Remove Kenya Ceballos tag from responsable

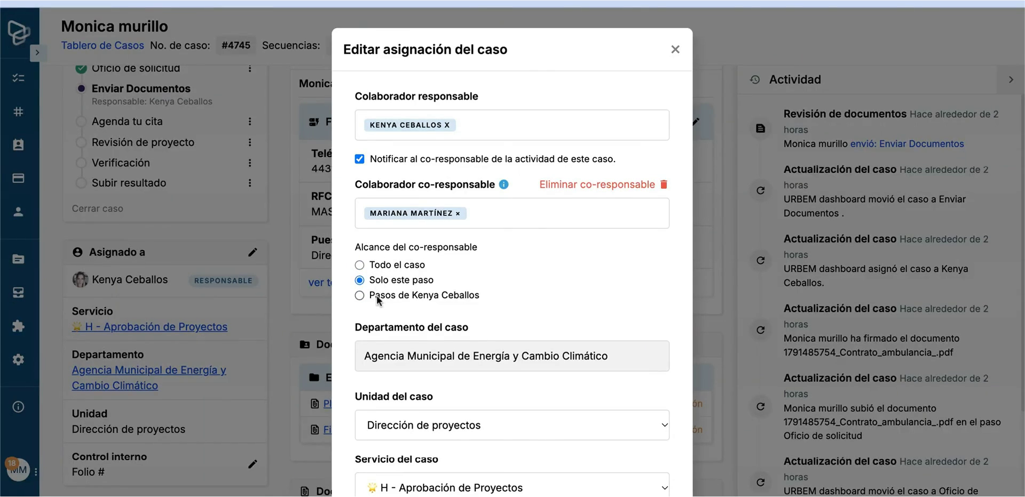447,125
